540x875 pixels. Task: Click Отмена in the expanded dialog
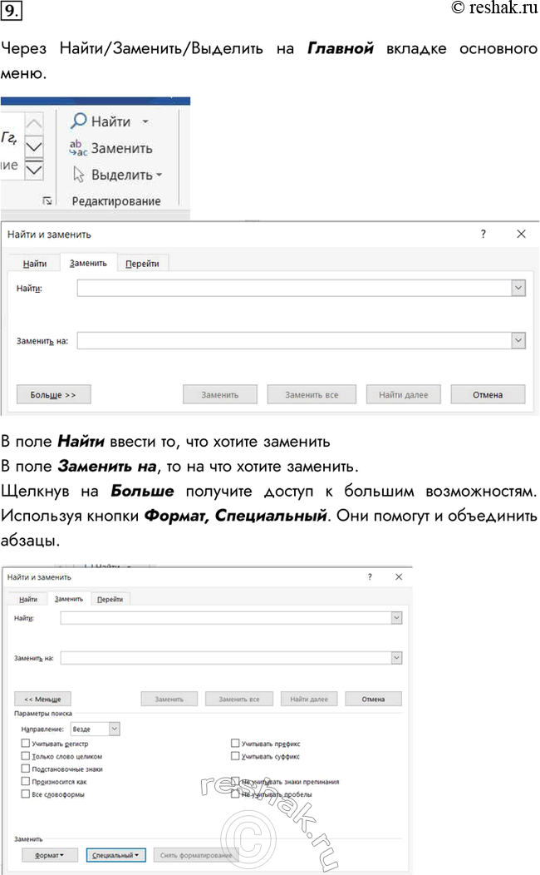point(373,699)
